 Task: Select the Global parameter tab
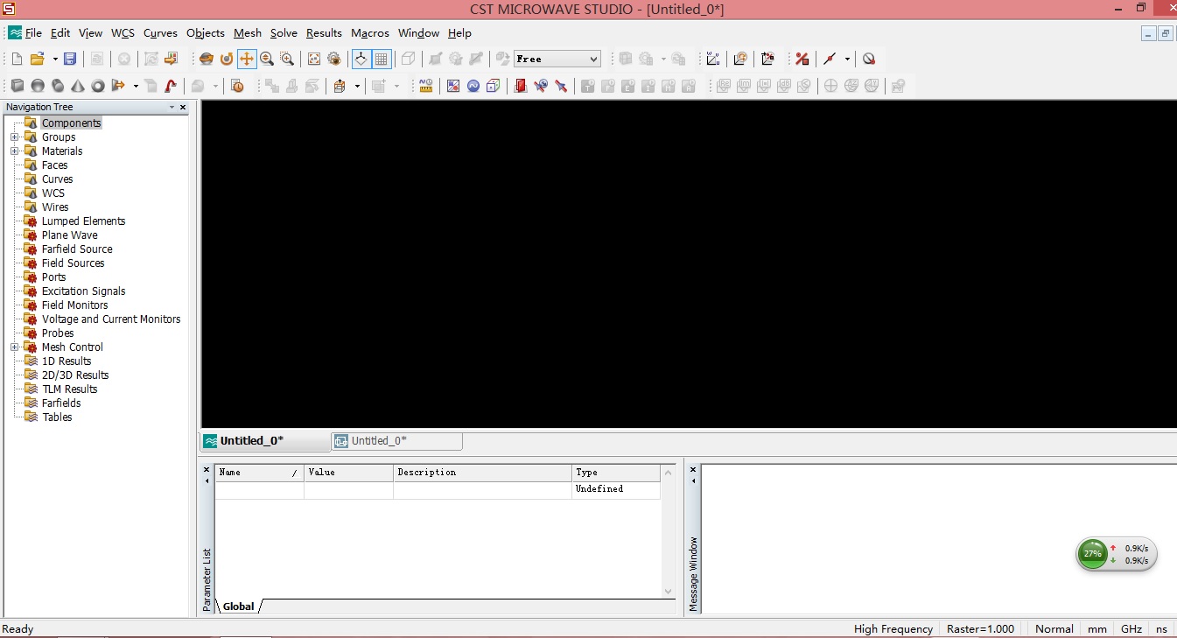coord(238,606)
